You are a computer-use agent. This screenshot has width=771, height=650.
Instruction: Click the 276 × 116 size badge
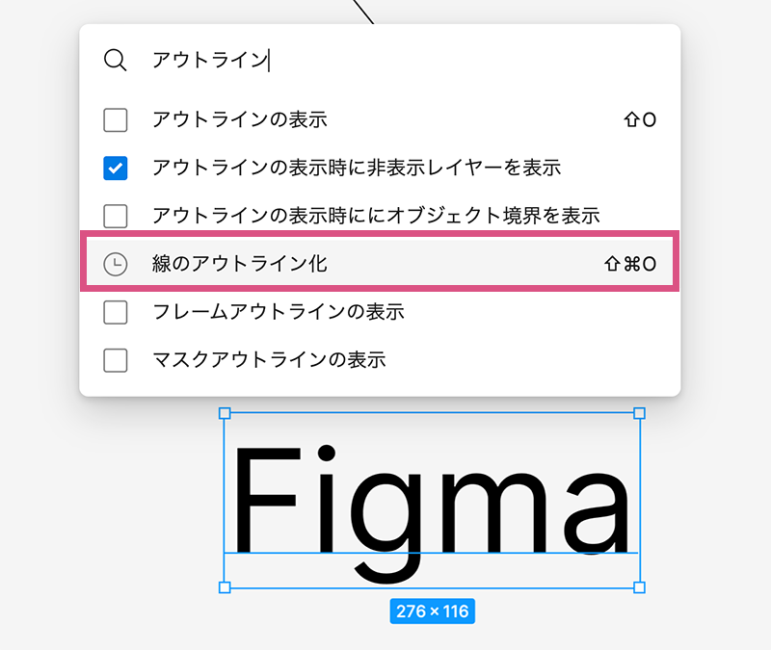pos(433,611)
